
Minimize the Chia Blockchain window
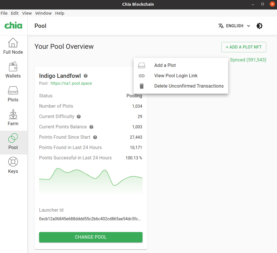(x=253, y=4)
